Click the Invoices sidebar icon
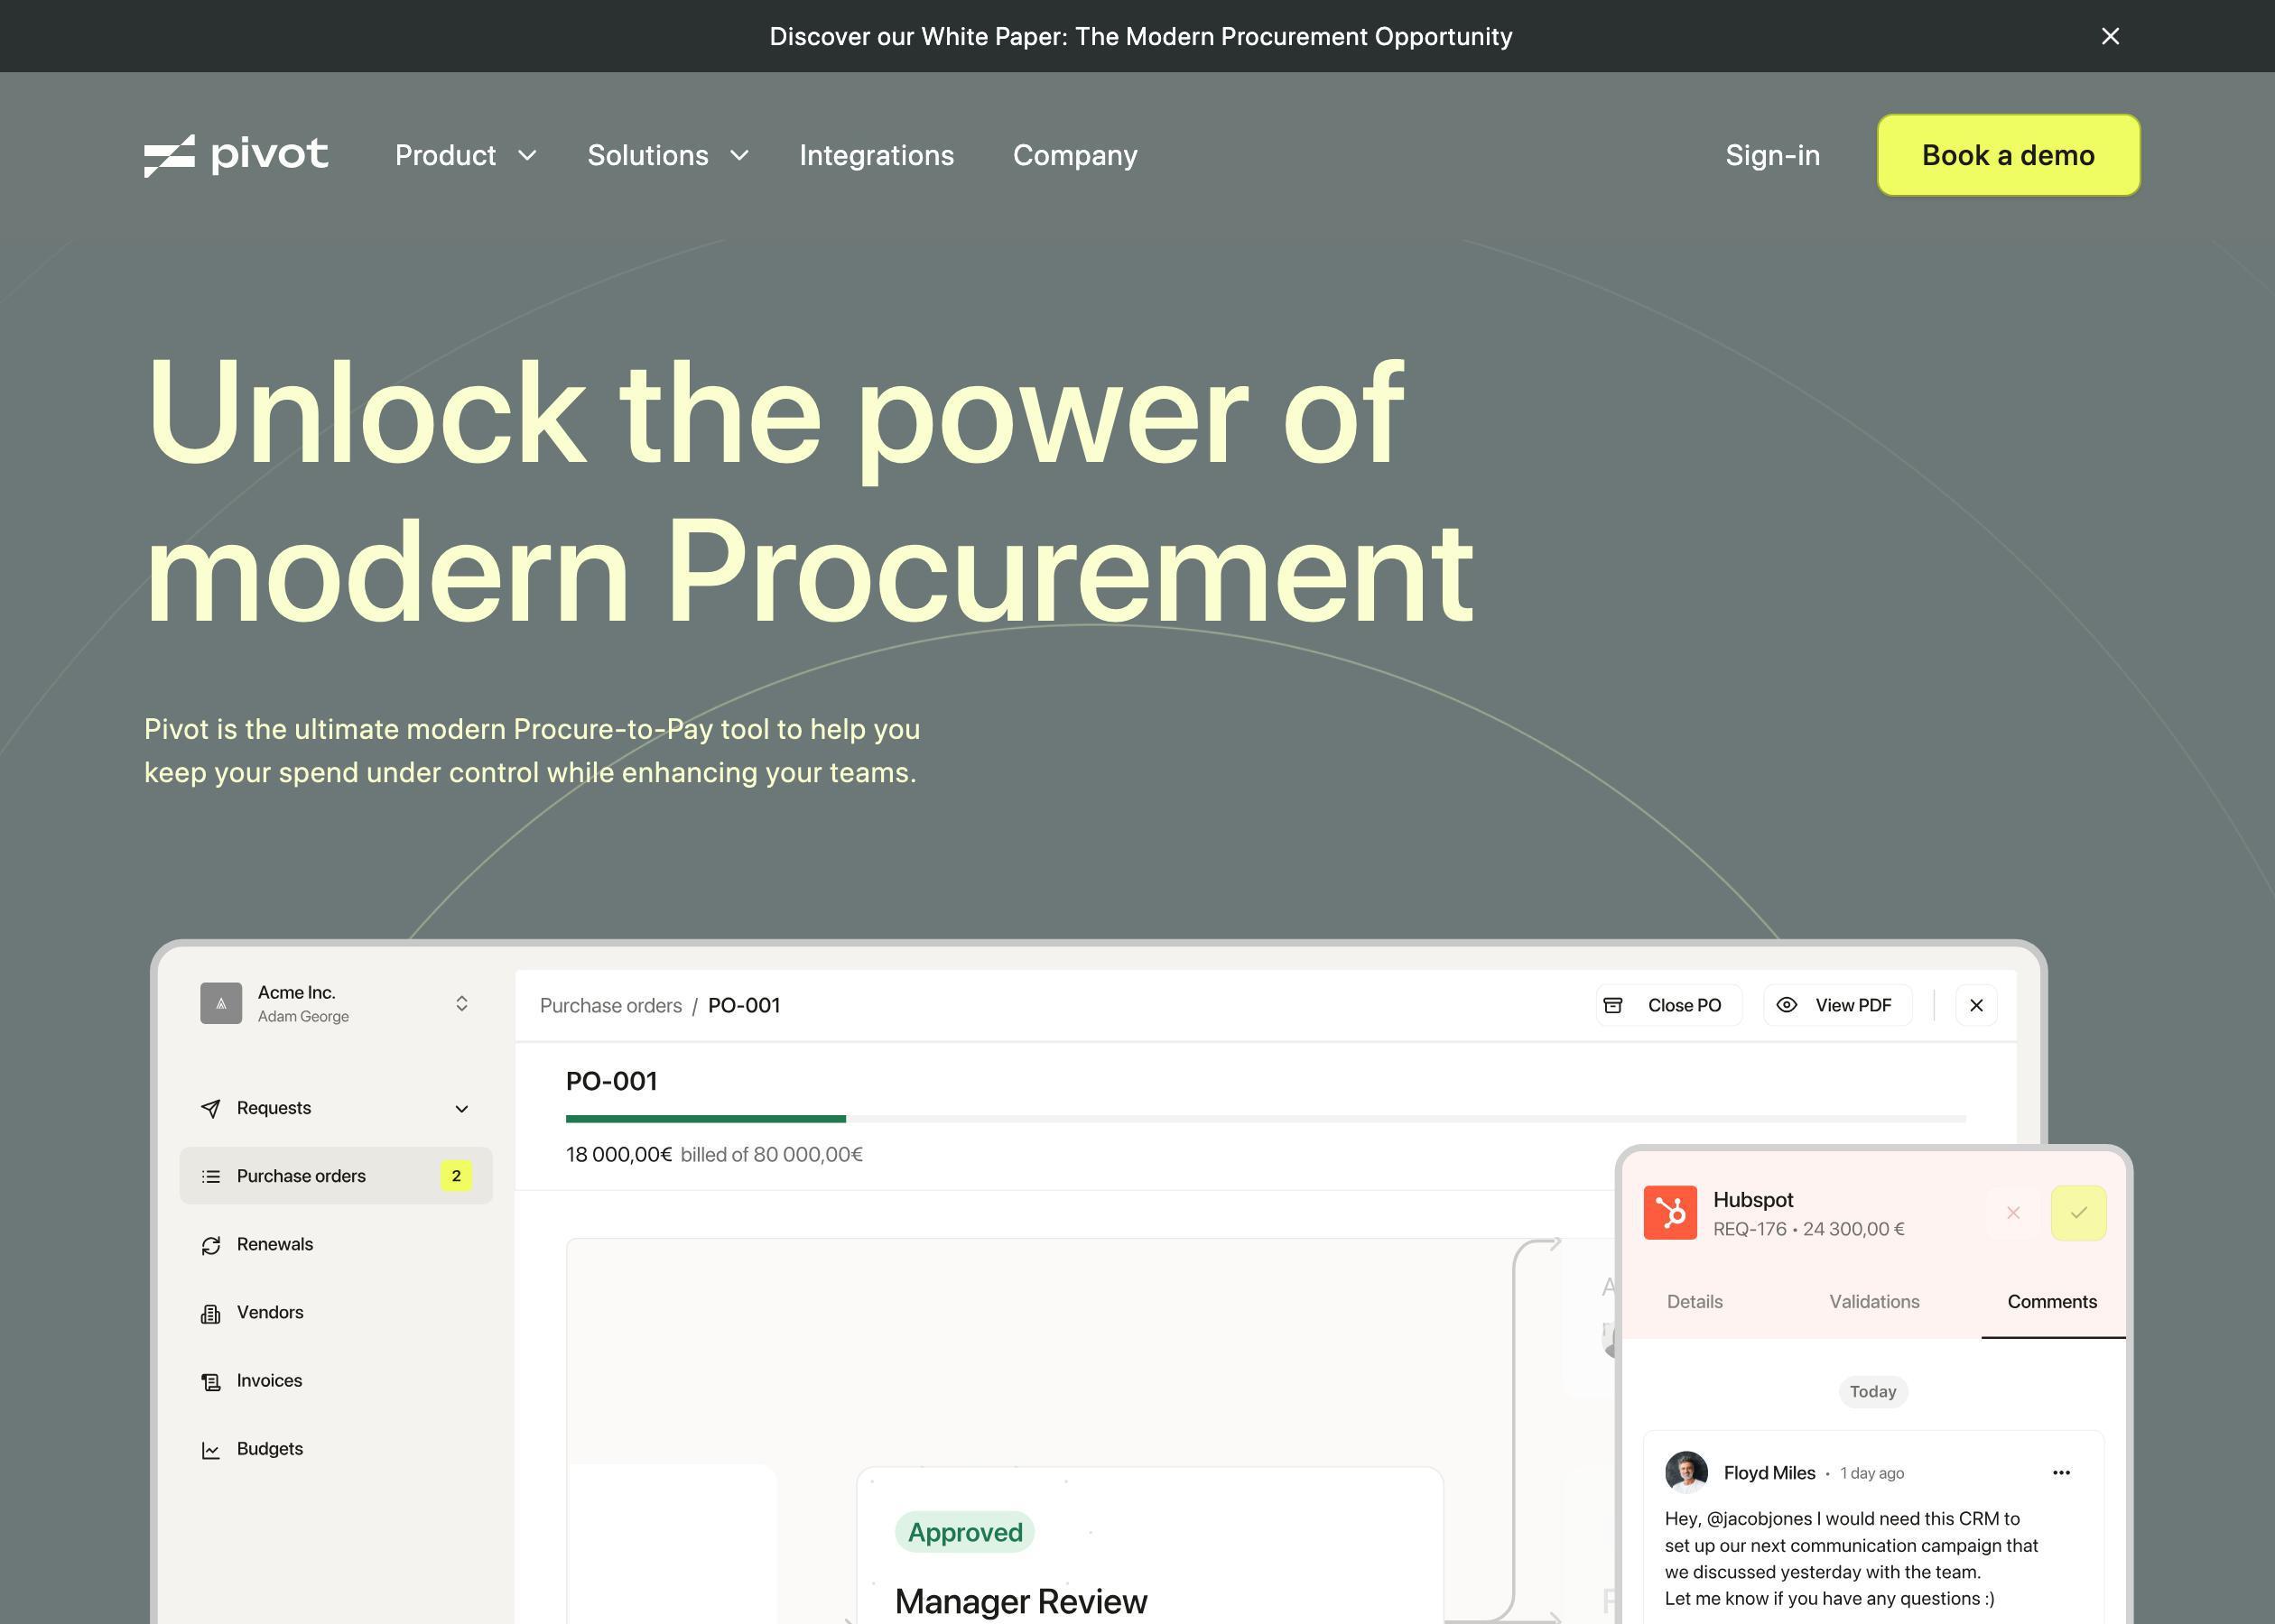This screenshot has width=2275, height=1624. pos(211,1381)
